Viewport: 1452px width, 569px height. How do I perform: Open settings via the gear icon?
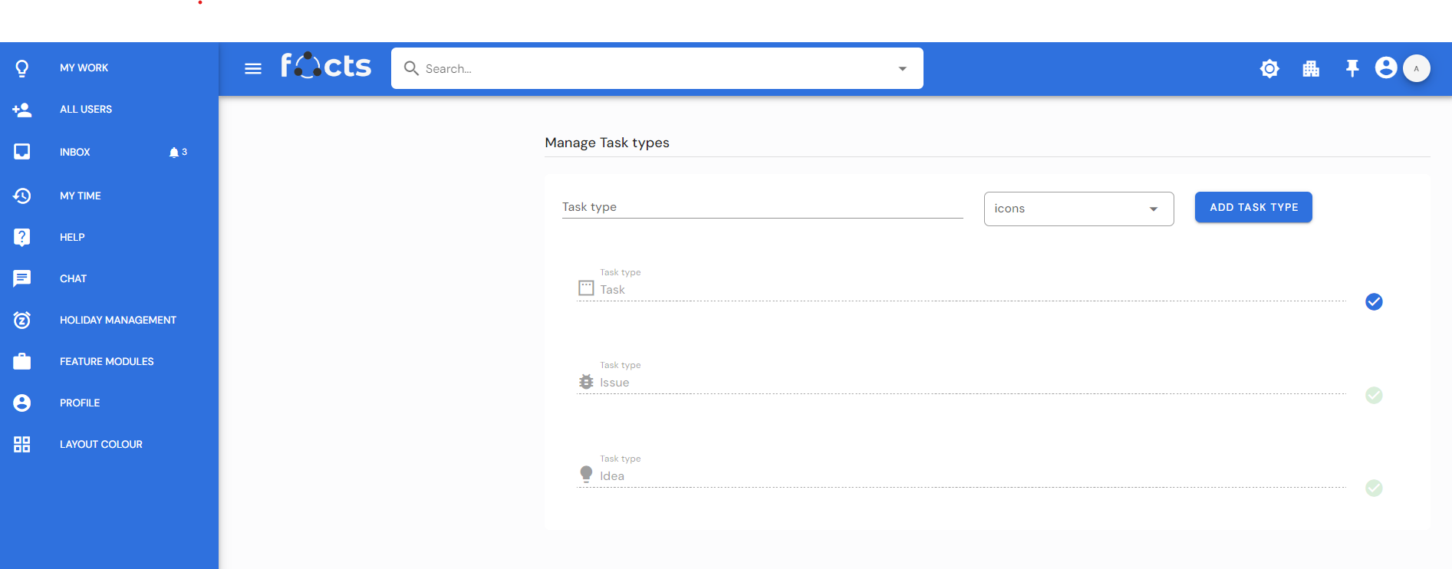tap(1269, 69)
